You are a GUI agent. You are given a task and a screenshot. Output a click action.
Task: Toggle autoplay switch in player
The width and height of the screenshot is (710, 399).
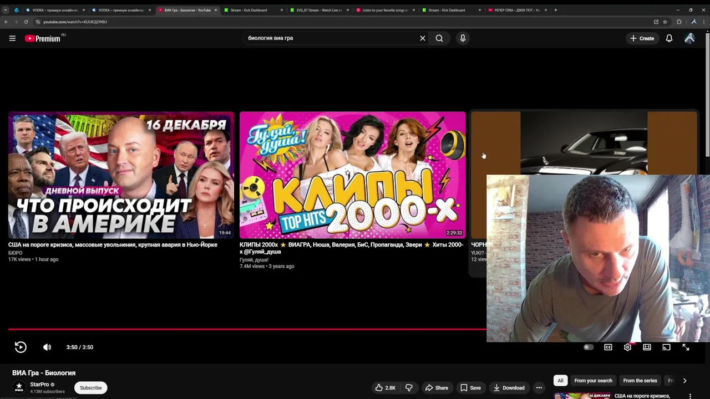[589, 347]
